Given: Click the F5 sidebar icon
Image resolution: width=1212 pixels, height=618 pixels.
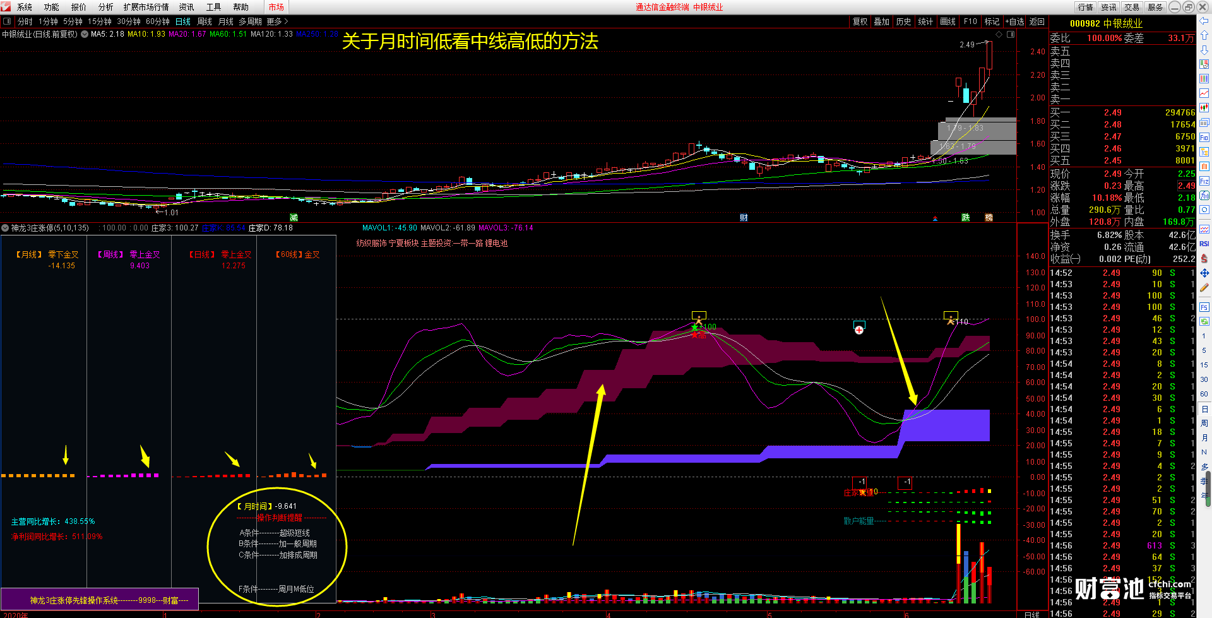Looking at the screenshot, I should tap(1204, 307).
